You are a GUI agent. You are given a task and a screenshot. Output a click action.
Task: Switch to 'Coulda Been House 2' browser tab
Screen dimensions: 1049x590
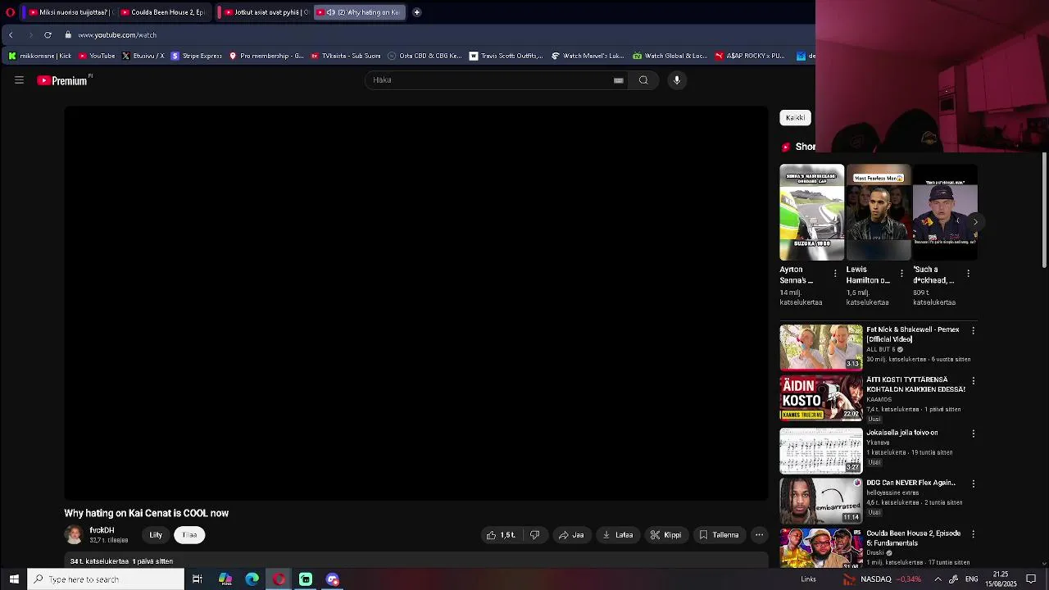click(x=164, y=12)
